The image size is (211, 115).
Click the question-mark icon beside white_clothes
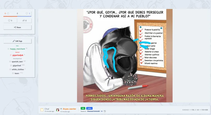pyautogui.click(x=10, y=69)
